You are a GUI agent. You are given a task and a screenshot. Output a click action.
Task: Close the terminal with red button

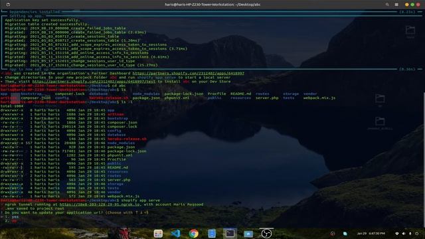[x=418, y=5]
